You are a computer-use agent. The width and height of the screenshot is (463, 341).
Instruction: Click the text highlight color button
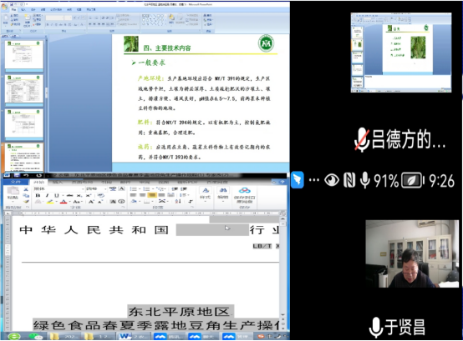click(x=50, y=202)
